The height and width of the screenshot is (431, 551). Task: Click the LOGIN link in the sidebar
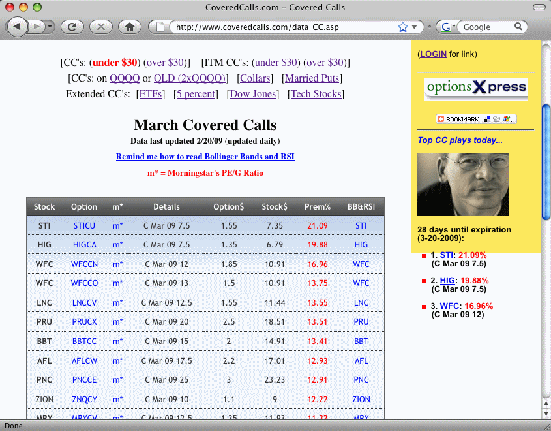click(x=433, y=54)
